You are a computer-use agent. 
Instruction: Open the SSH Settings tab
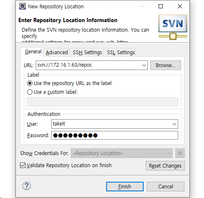coord(87,53)
